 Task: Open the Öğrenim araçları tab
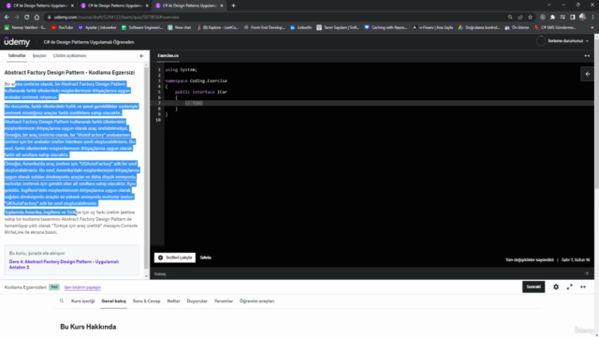(257, 301)
